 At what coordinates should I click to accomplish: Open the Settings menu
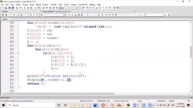click(x=92, y=5)
